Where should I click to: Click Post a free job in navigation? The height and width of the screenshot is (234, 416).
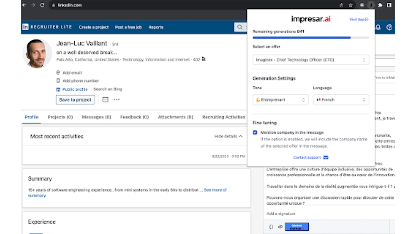click(129, 27)
